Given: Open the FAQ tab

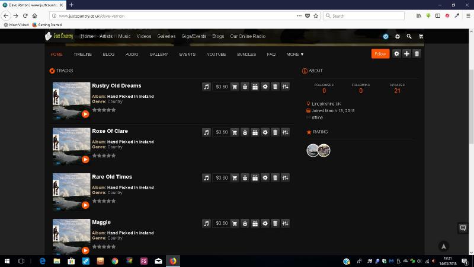Looking at the screenshot, I should (271, 55).
